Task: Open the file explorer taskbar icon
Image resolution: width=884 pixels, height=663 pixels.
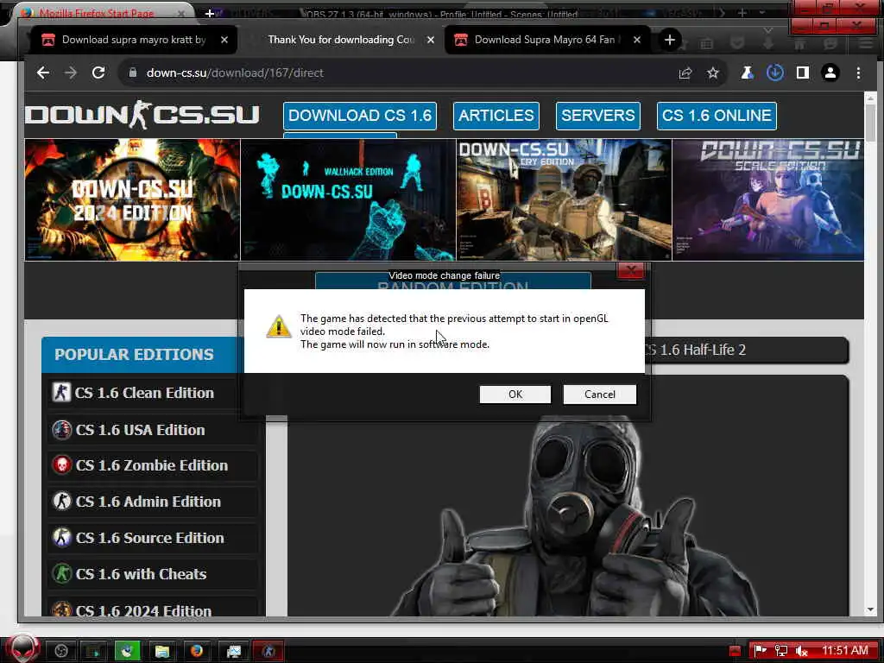Action: click(x=162, y=651)
